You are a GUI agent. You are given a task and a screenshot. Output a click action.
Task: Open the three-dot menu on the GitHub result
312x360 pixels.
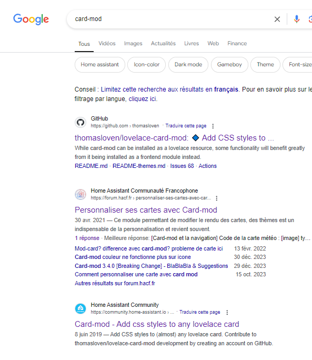coord(213,126)
